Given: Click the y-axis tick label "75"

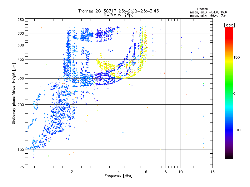Looking at the screenshot, I should [x=22, y=167].
